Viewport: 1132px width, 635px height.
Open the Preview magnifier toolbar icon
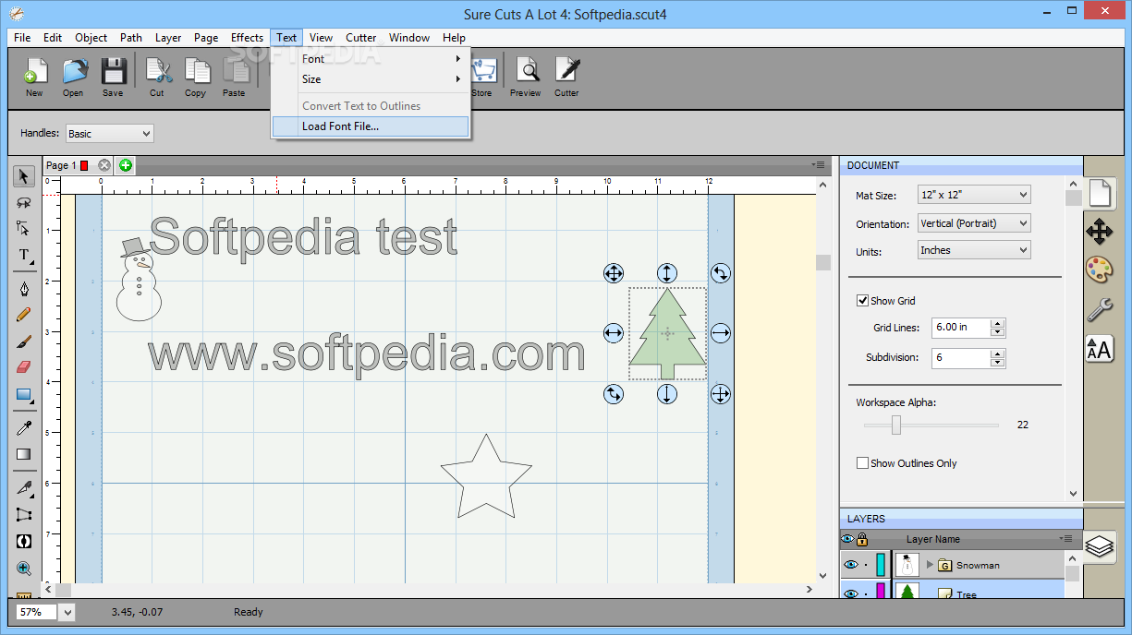(526, 76)
